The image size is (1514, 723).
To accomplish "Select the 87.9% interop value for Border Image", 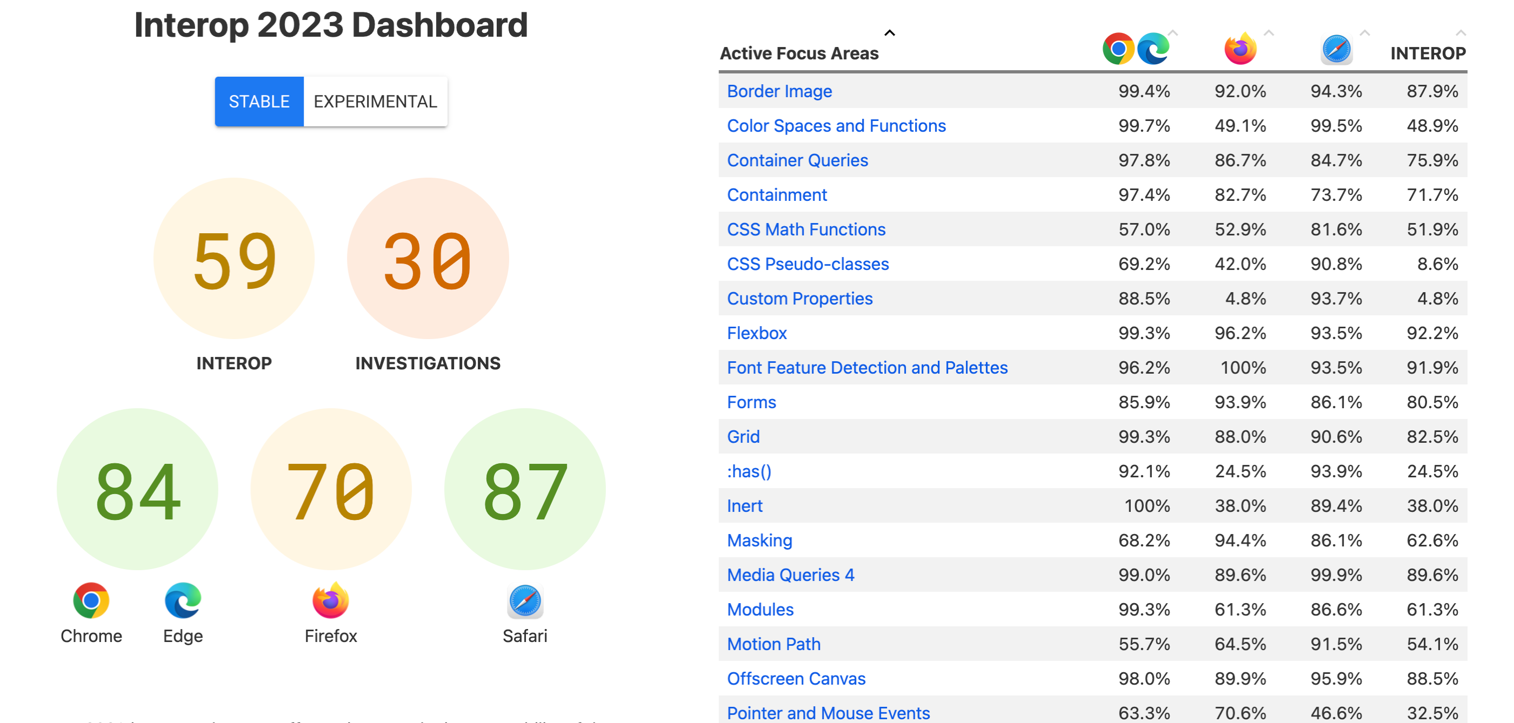I will (1432, 91).
